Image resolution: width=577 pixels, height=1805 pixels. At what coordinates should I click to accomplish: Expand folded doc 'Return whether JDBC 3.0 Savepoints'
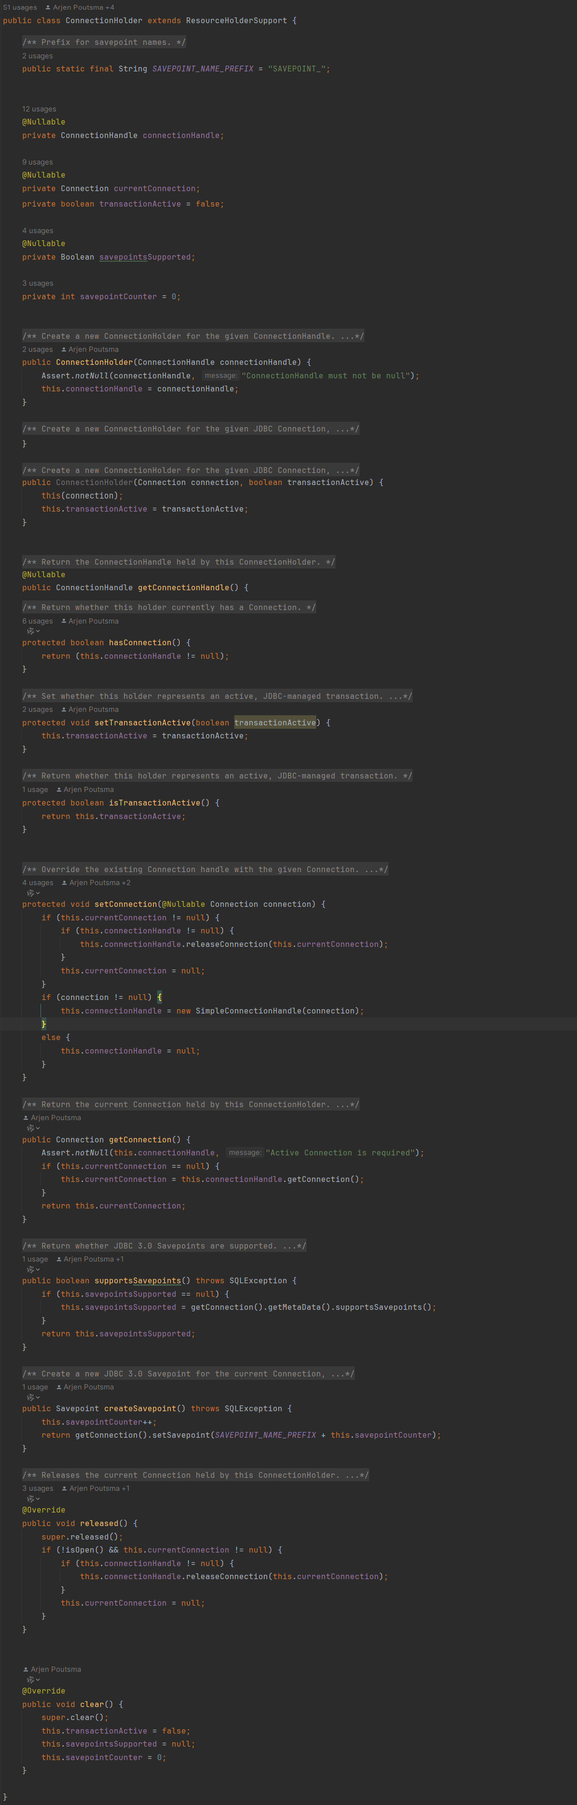coord(164,1246)
